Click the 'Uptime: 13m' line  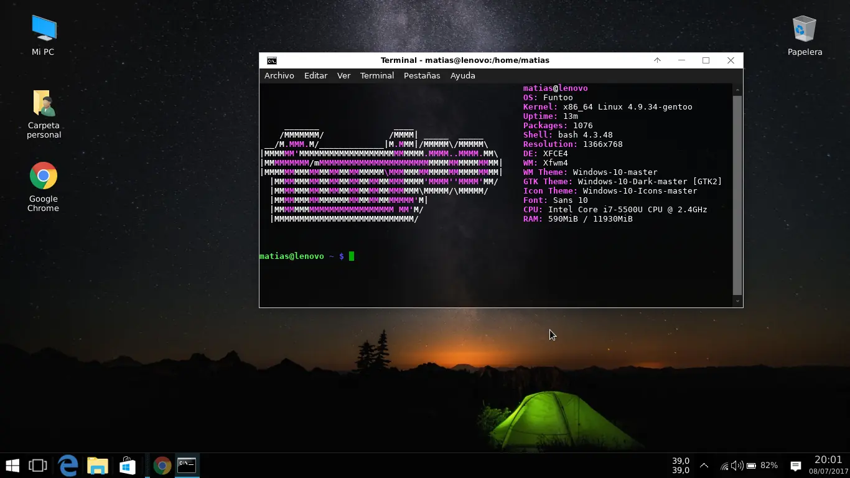551,116
